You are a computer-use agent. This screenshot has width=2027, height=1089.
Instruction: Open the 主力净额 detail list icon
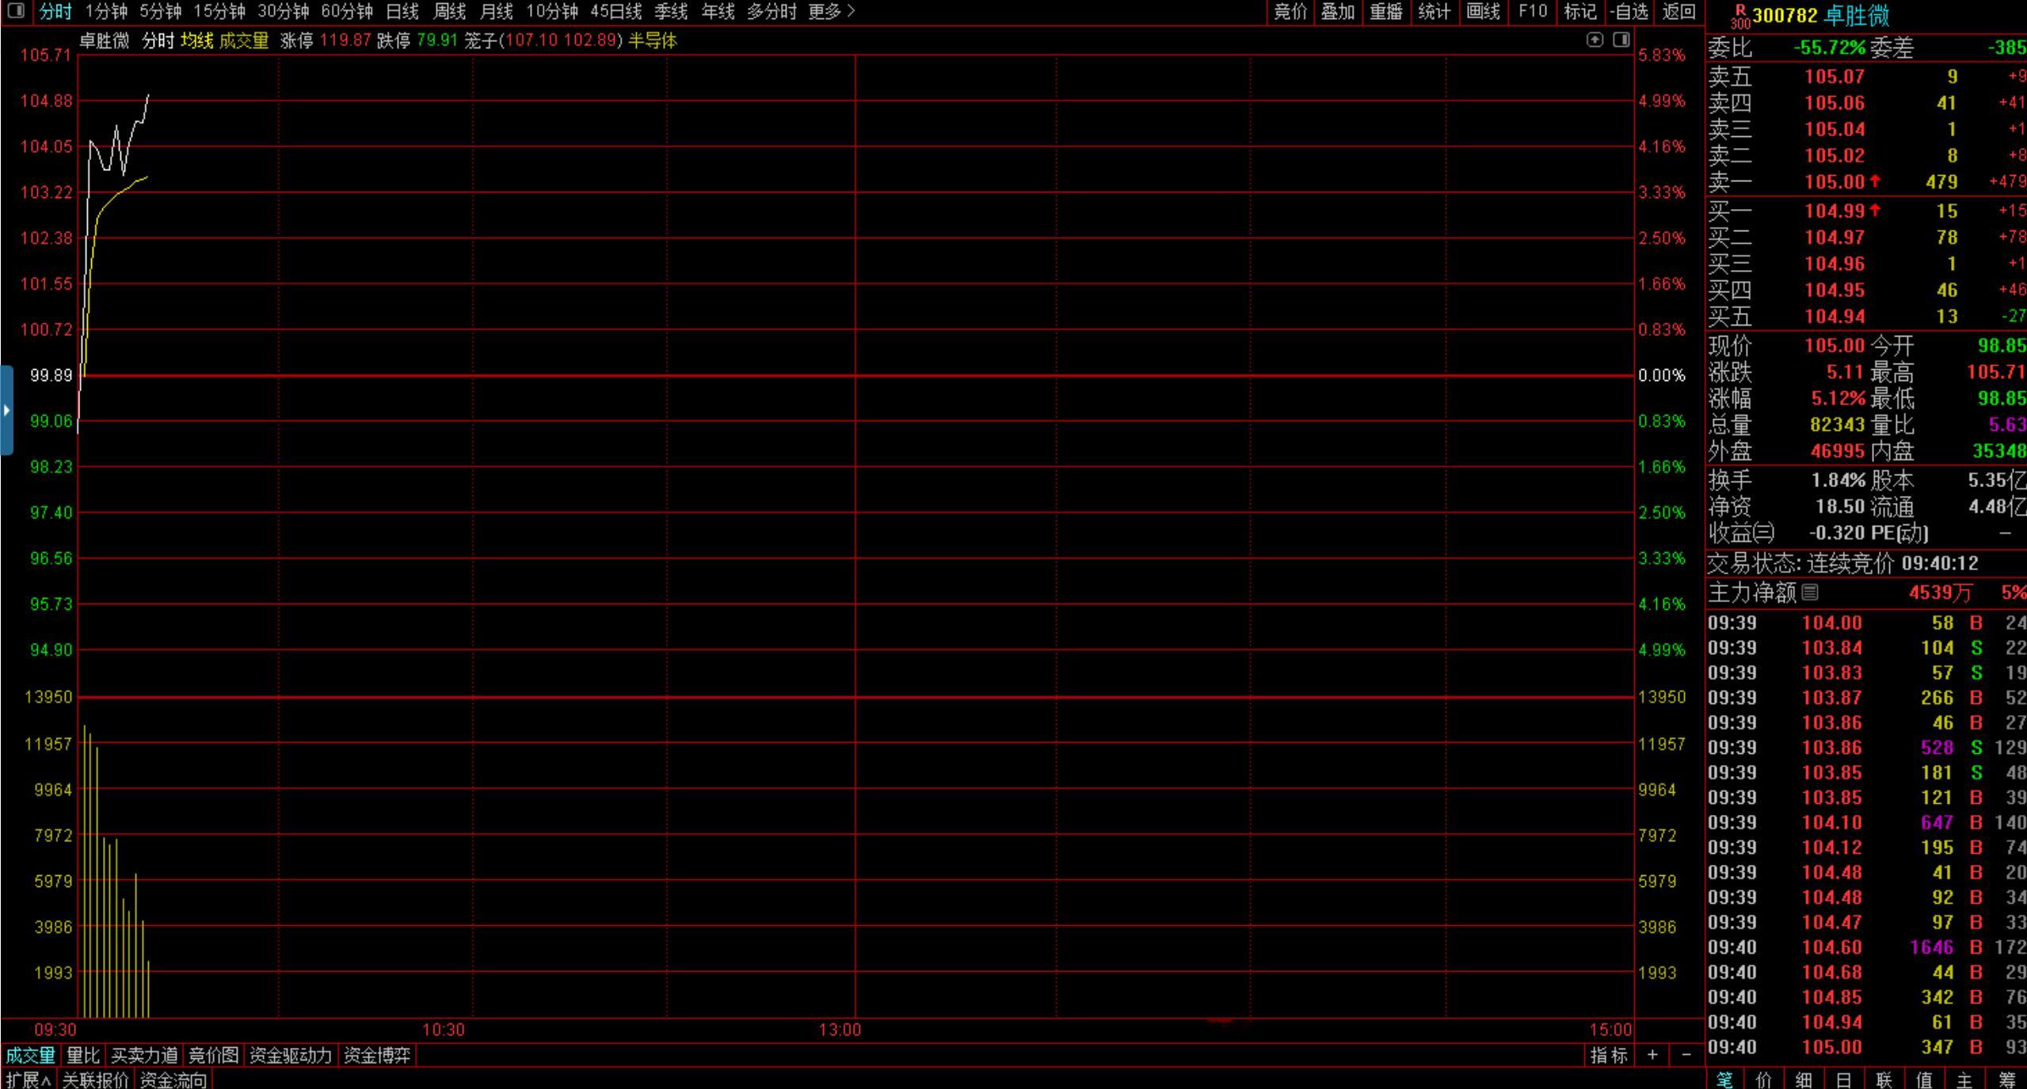(1810, 592)
